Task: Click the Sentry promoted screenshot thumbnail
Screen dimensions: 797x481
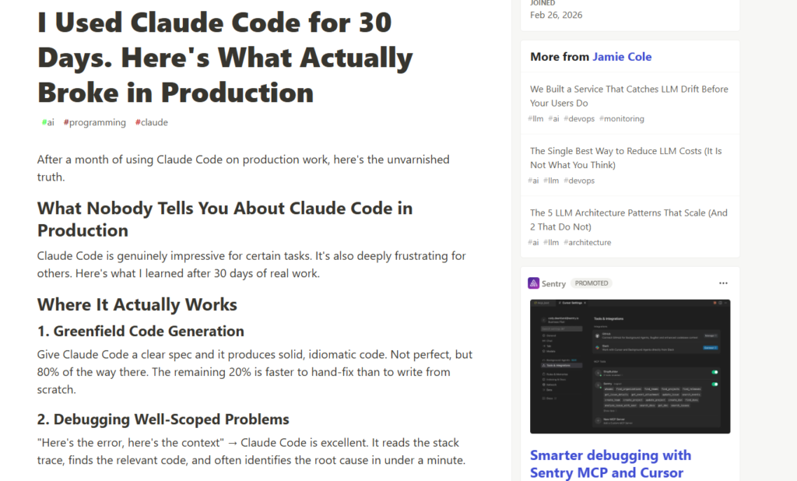Action: [x=630, y=367]
